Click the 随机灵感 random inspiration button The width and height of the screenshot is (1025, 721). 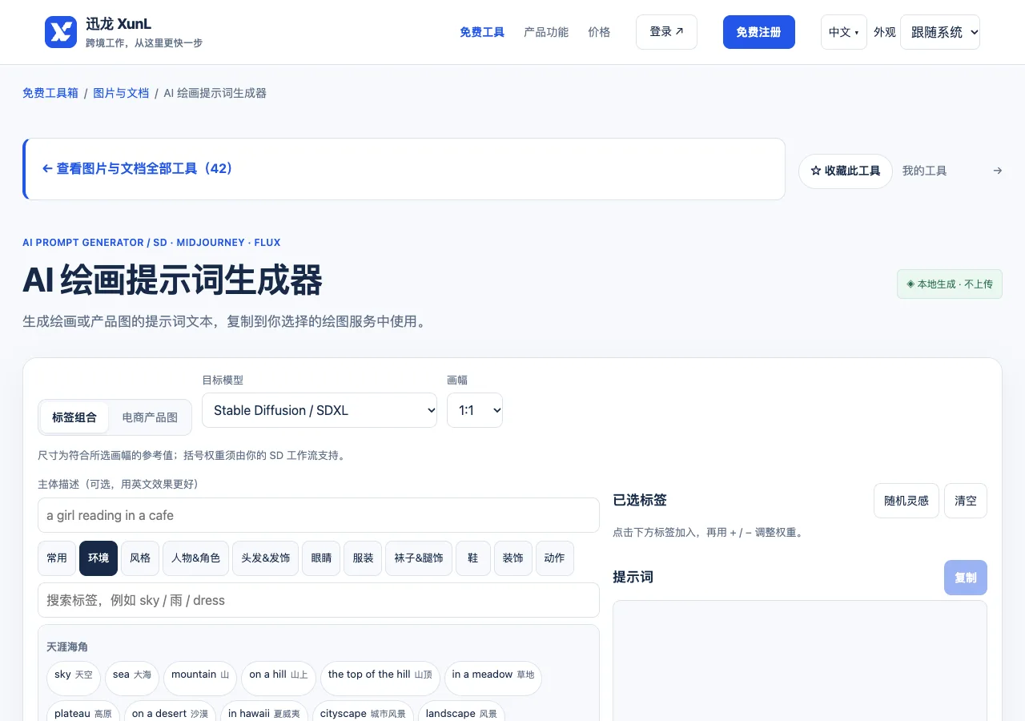906,501
